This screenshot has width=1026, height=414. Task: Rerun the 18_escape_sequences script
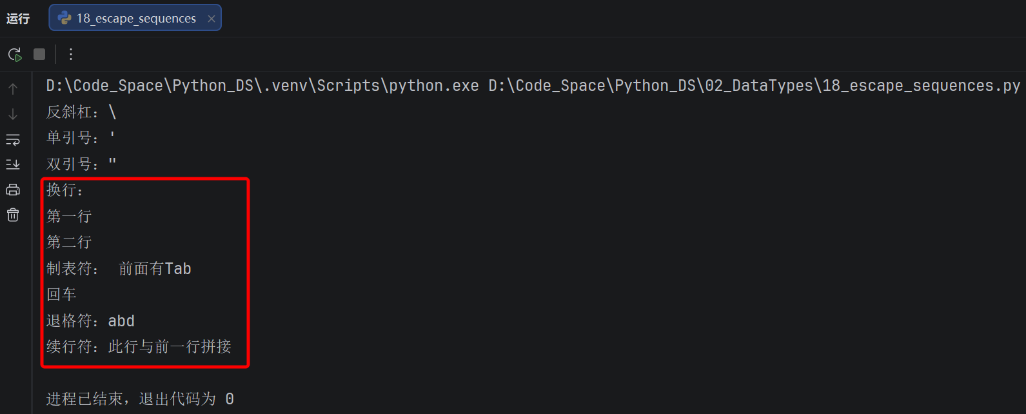tap(15, 54)
